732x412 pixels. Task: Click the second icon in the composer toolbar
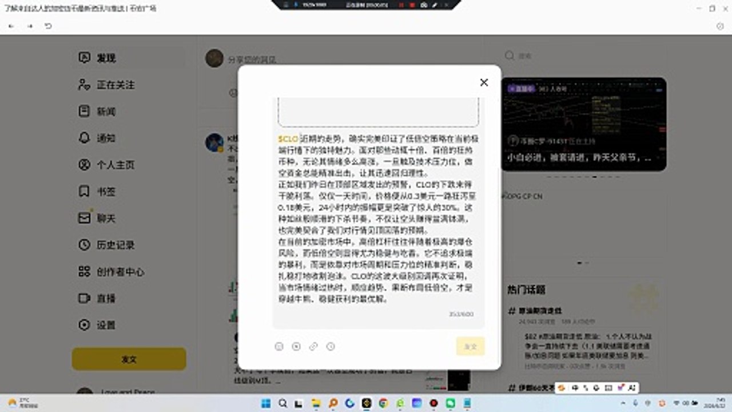click(x=296, y=346)
